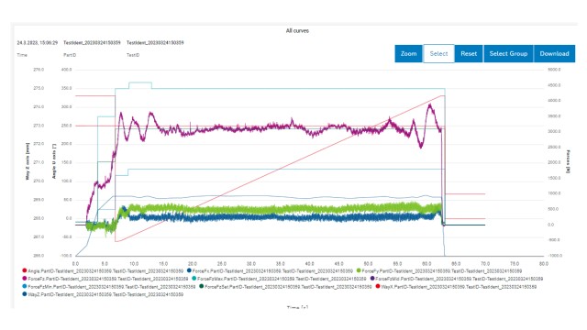The height and width of the screenshot is (330, 587).
Task: Click the 5000.0 tick on Forces axis
Action: [554, 70]
